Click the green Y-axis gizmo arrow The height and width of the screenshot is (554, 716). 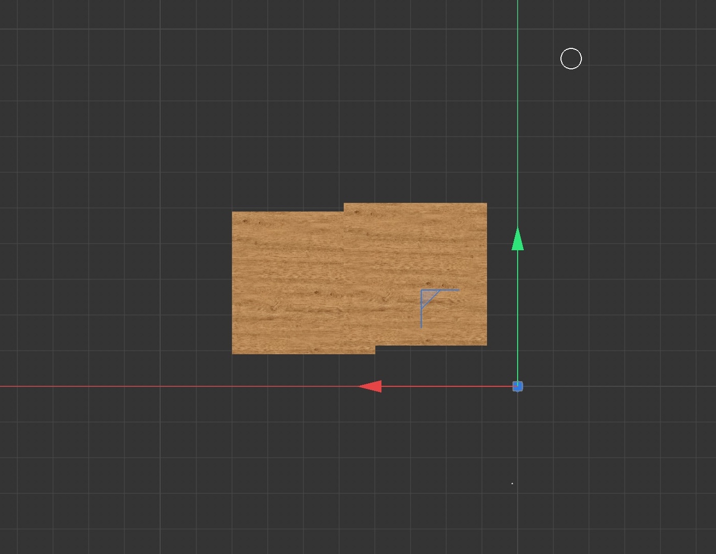[518, 239]
